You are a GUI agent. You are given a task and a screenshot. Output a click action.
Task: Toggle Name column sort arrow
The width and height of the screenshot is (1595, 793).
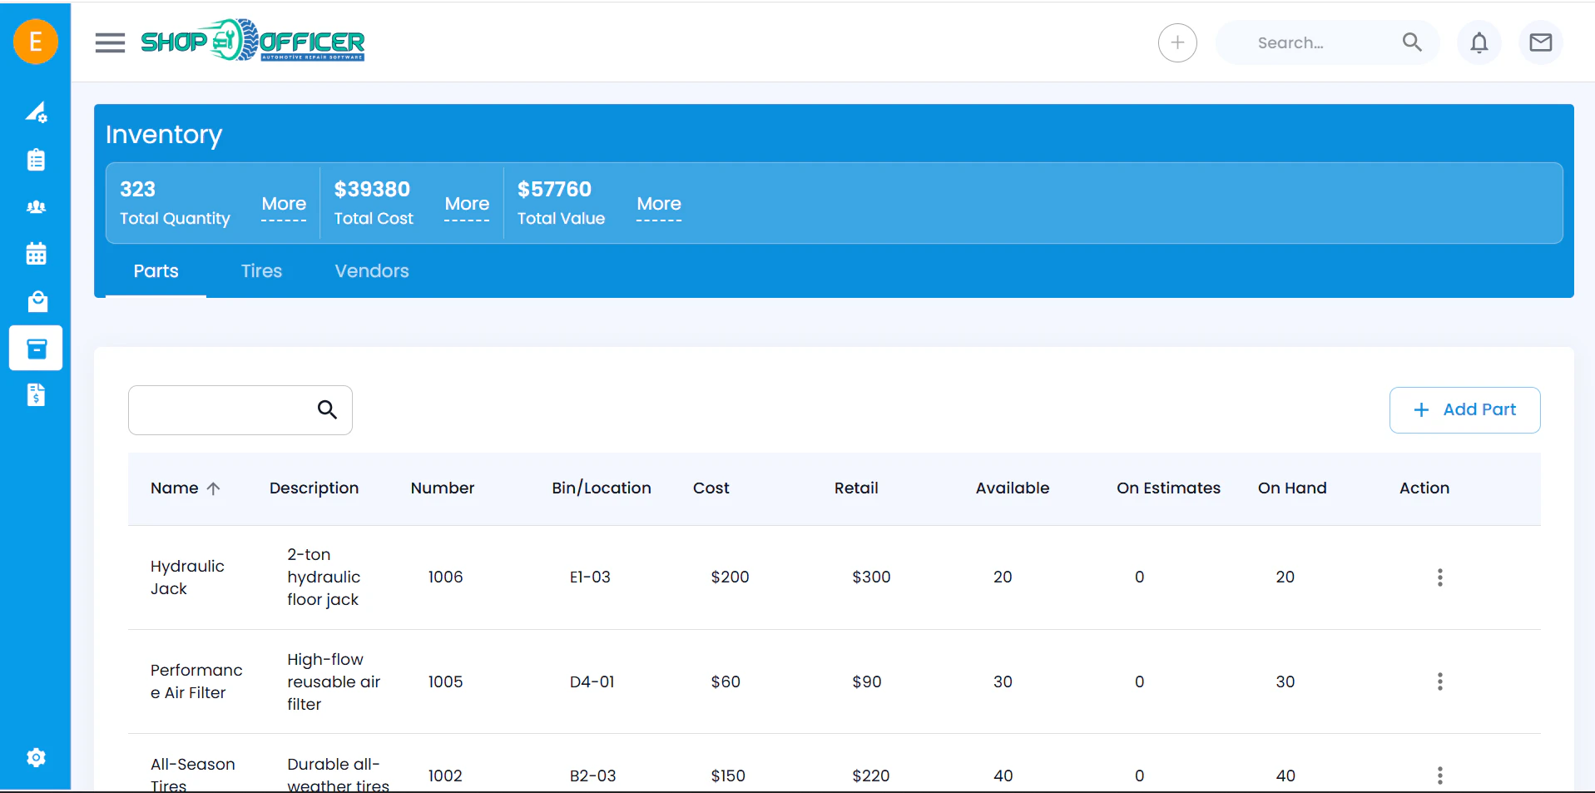point(214,488)
